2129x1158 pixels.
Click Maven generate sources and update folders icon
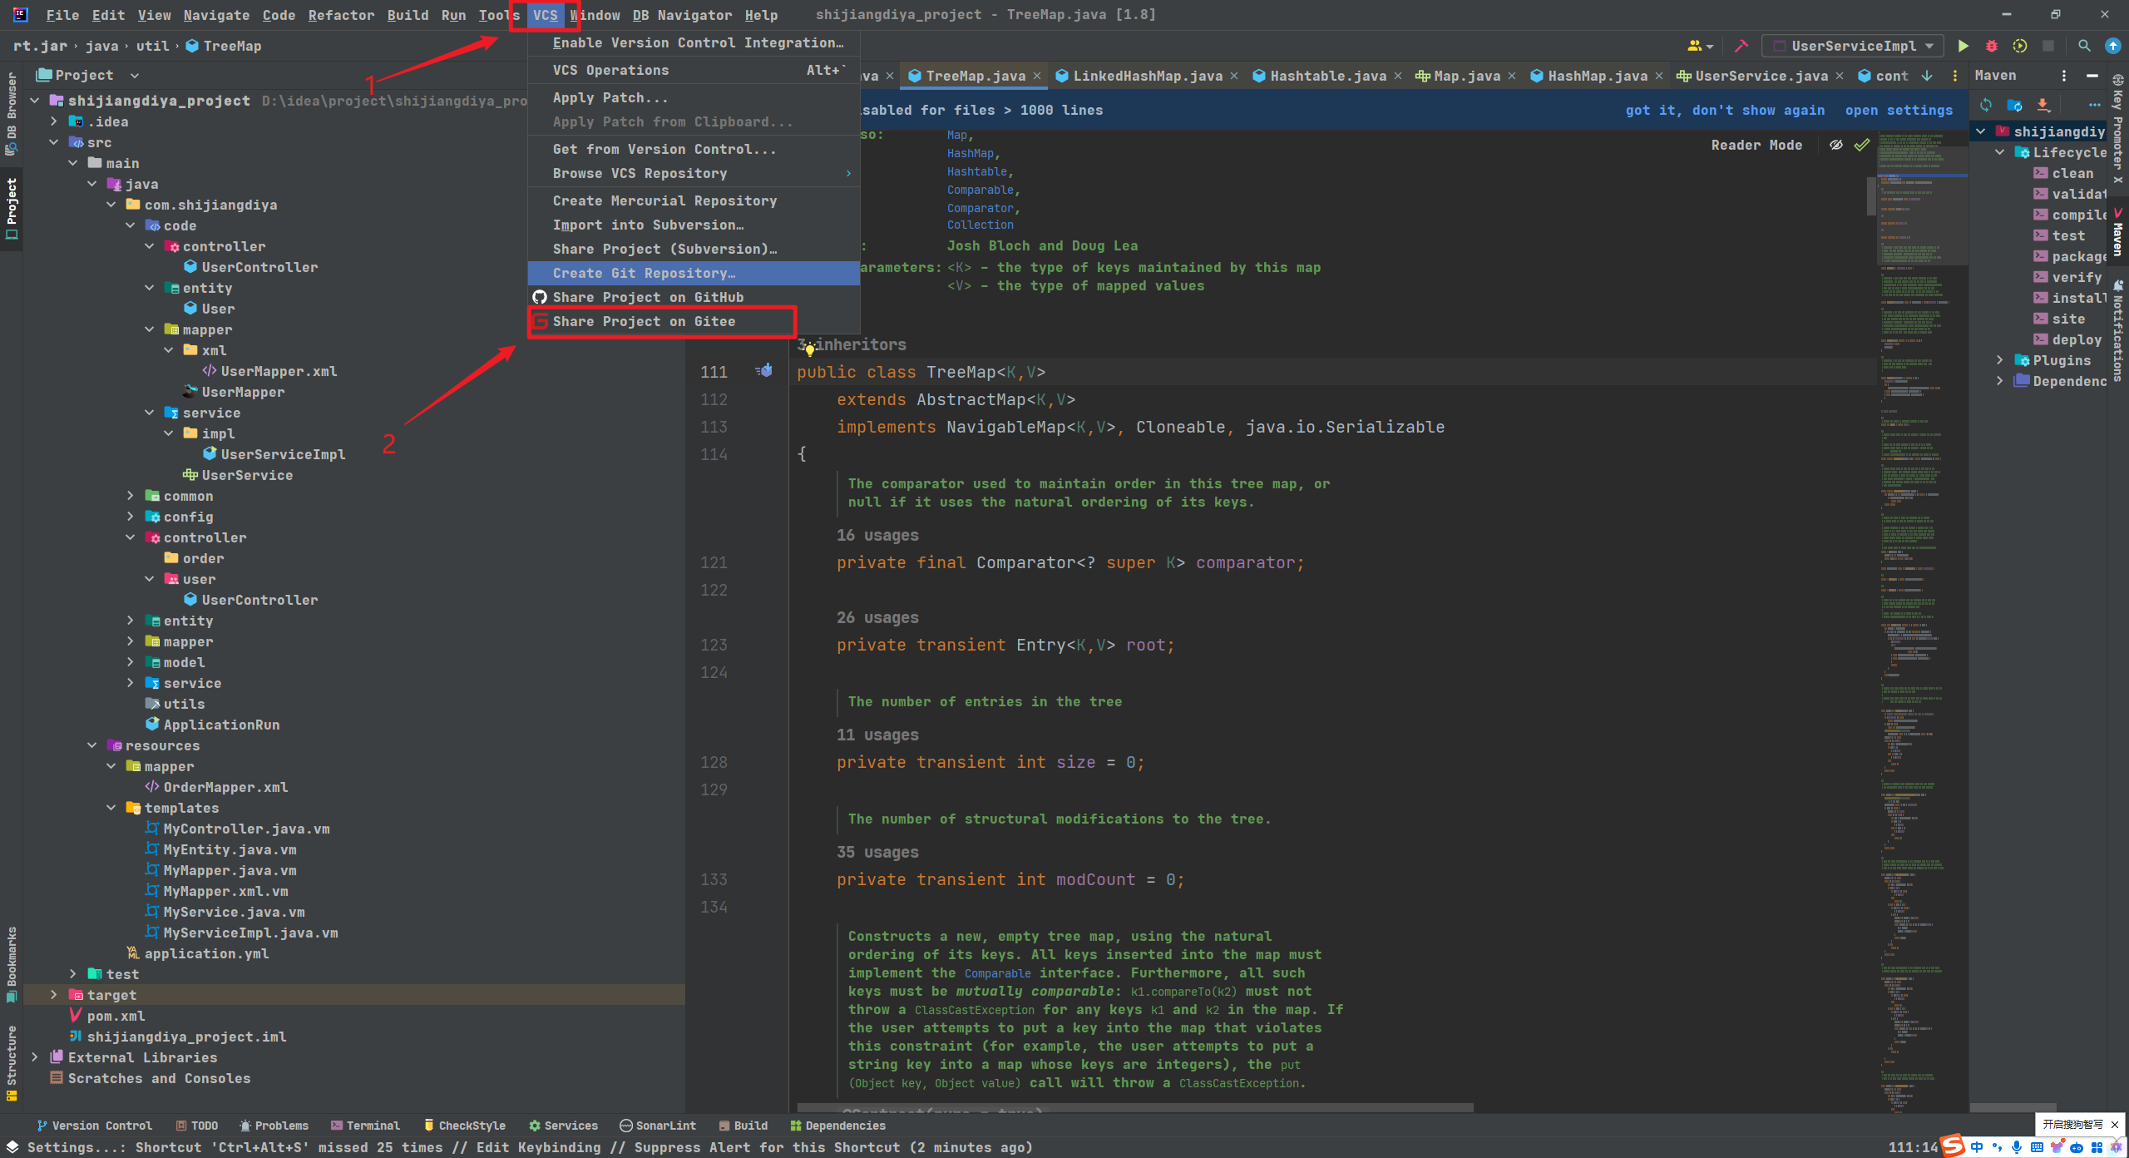click(x=2014, y=105)
